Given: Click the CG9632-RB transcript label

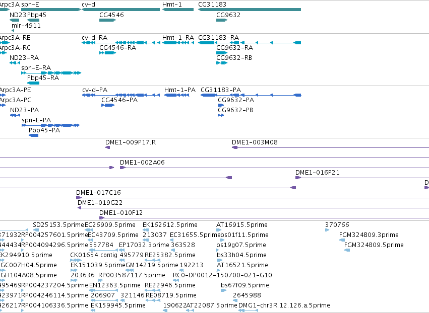Looking at the screenshot, I should click(x=234, y=58).
